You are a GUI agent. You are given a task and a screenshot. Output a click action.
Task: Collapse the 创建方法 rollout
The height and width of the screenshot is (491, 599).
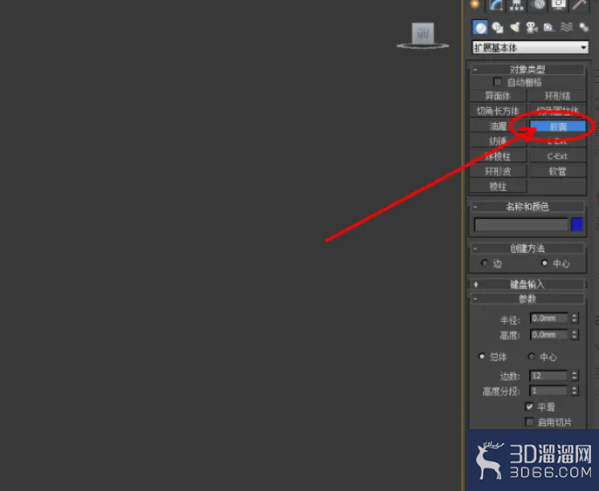(527, 249)
